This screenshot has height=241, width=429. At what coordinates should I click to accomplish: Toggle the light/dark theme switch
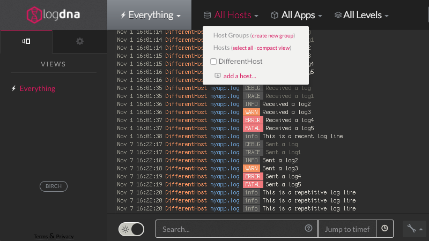pos(131,229)
